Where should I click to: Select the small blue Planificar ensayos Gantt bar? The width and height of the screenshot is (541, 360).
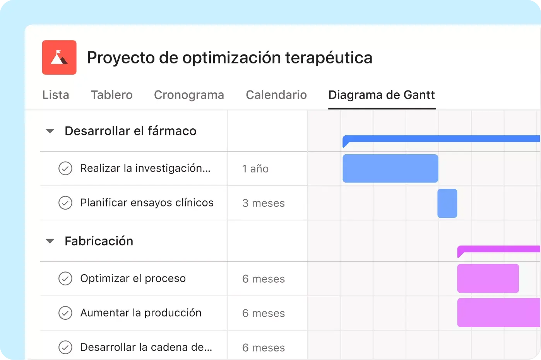447,203
